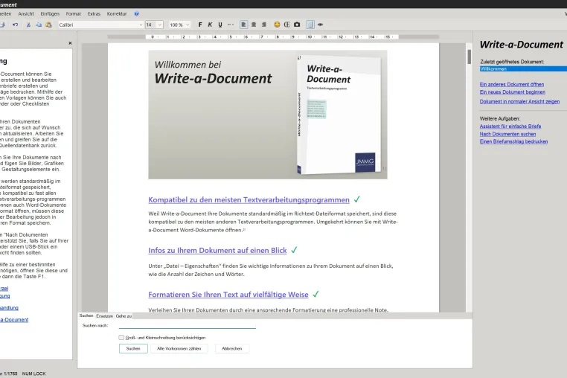This screenshot has width=567, height=378.
Task: Open the Extras menu
Action: [94, 13]
